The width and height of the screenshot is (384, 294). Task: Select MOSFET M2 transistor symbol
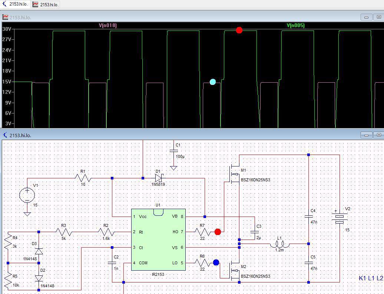234,270
